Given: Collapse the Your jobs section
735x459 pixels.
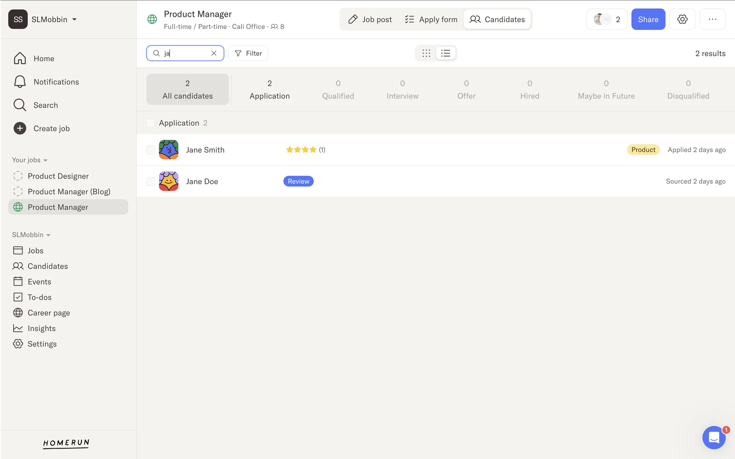Looking at the screenshot, I should coord(46,160).
